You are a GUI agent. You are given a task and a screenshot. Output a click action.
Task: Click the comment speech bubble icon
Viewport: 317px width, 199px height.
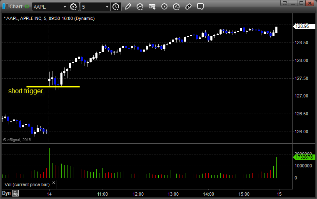pos(200,7)
